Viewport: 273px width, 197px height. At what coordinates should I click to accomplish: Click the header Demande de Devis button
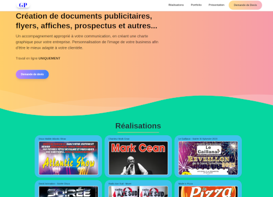coord(245,5)
